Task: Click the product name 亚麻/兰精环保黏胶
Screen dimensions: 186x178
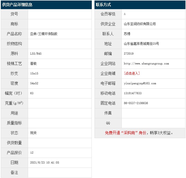Action: click(44, 34)
